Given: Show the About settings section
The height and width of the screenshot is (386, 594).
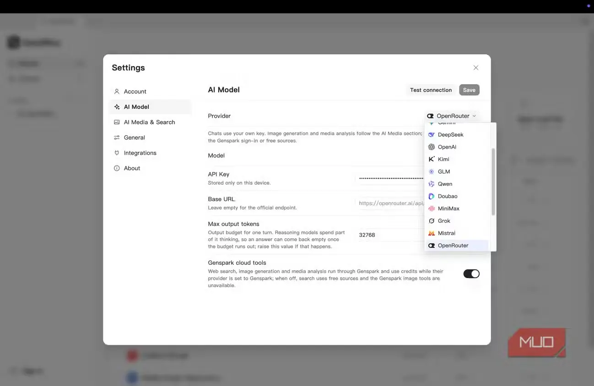Looking at the screenshot, I should [x=151, y=168].
